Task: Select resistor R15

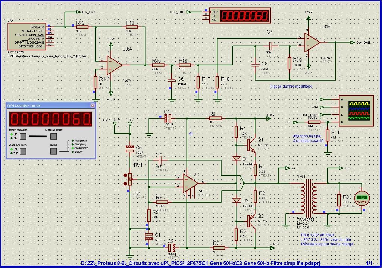Action: [x=158, y=65]
